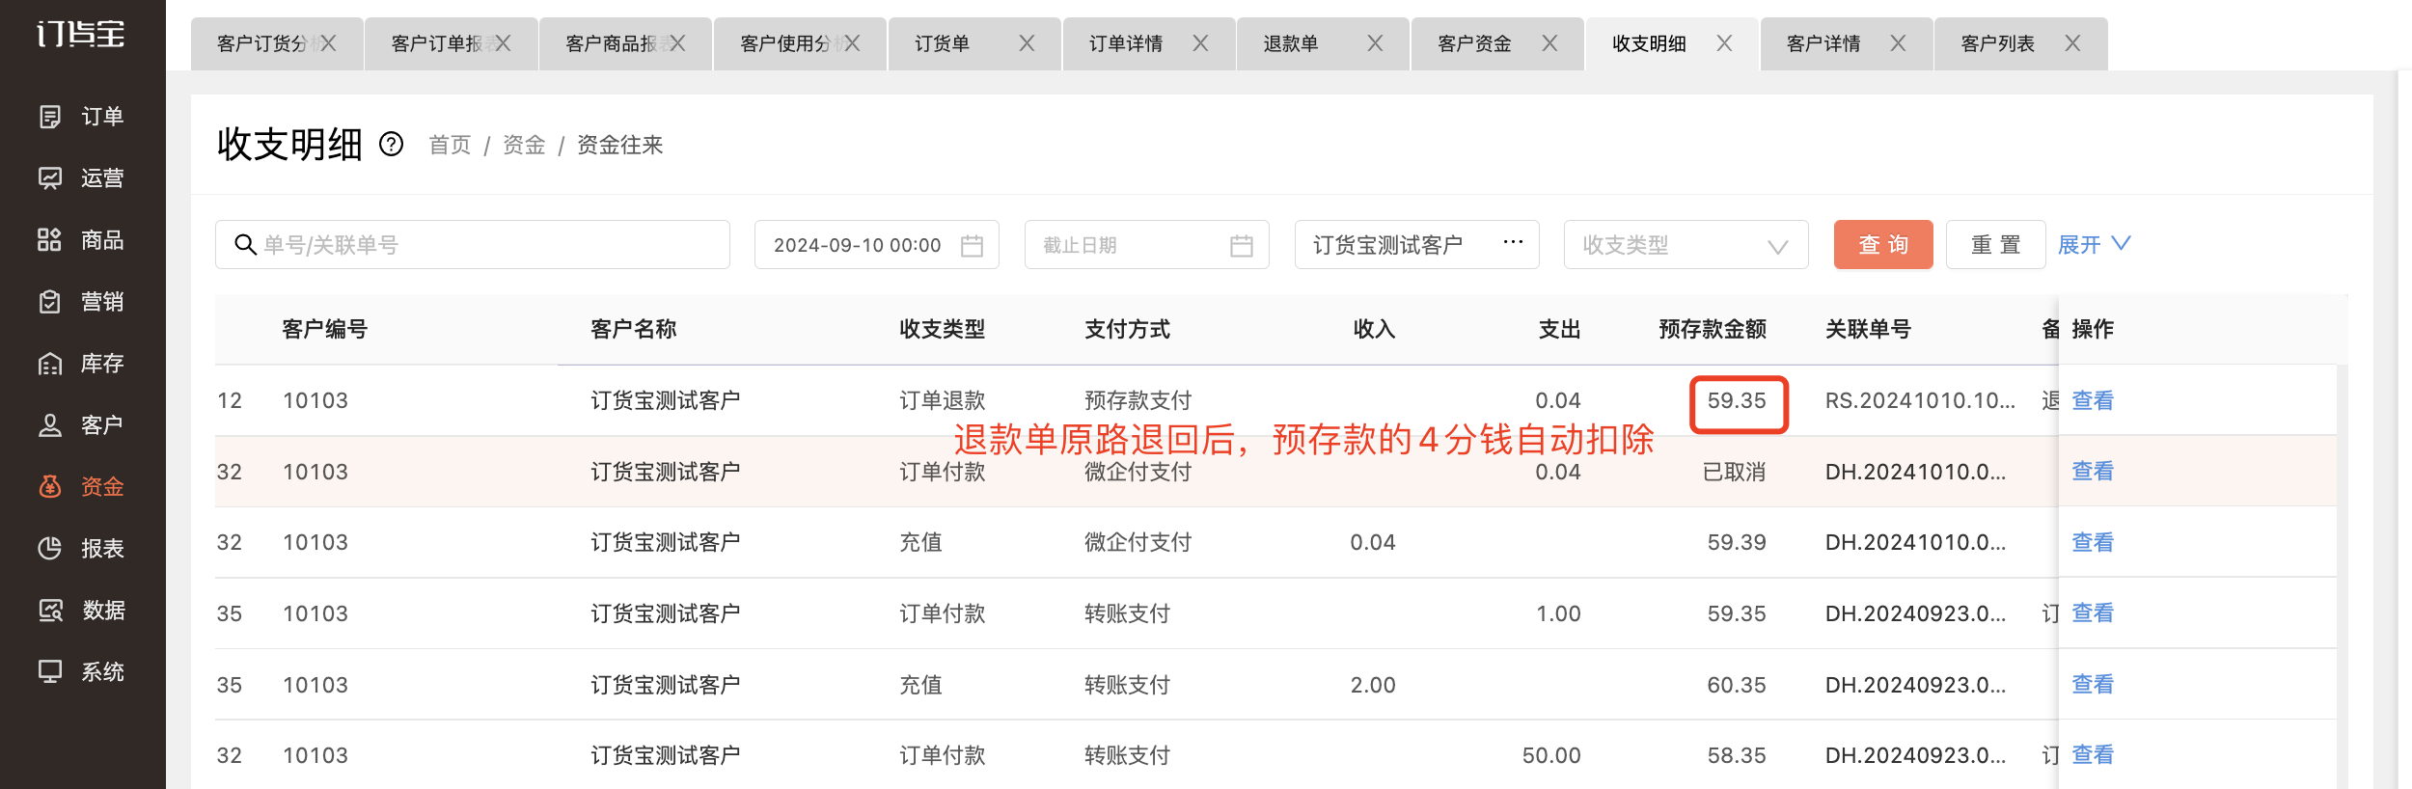Open the 系统 monitor icon
Screen dimensions: 2412x789
tap(50, 672)
